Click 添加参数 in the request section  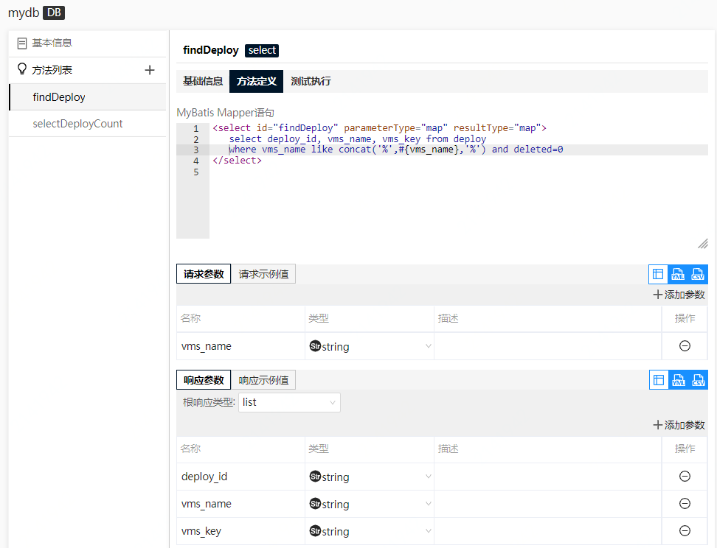(679, 295)
